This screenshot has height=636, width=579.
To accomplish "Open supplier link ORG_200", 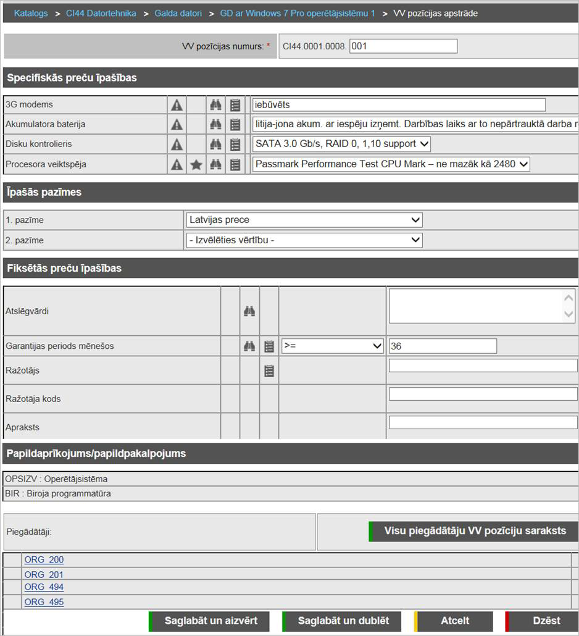I will pos(44,560).
